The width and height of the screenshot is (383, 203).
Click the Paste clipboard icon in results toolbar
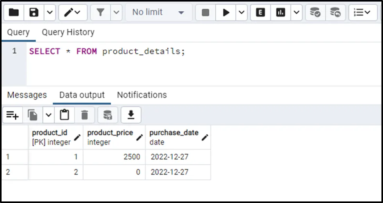click(64, 115)
